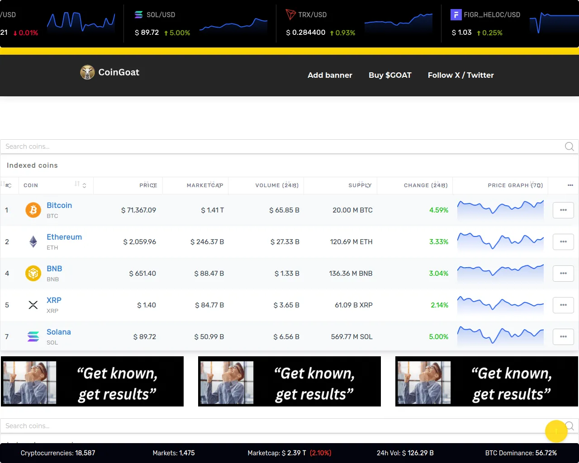Screen dimensions: 579x463
Task: Sort table by Coin column header
Action: pyautogui.click(x=31, y=185)
